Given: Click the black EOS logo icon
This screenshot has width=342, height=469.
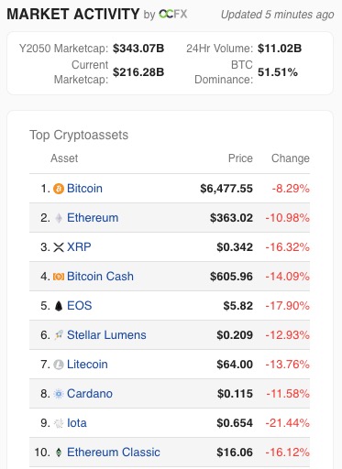Looking at the screenshot, I should [x=59, y=306].
